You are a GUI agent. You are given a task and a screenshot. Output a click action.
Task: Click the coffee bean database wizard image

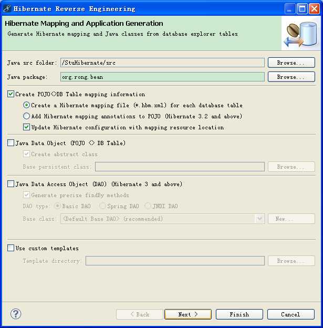300,34
